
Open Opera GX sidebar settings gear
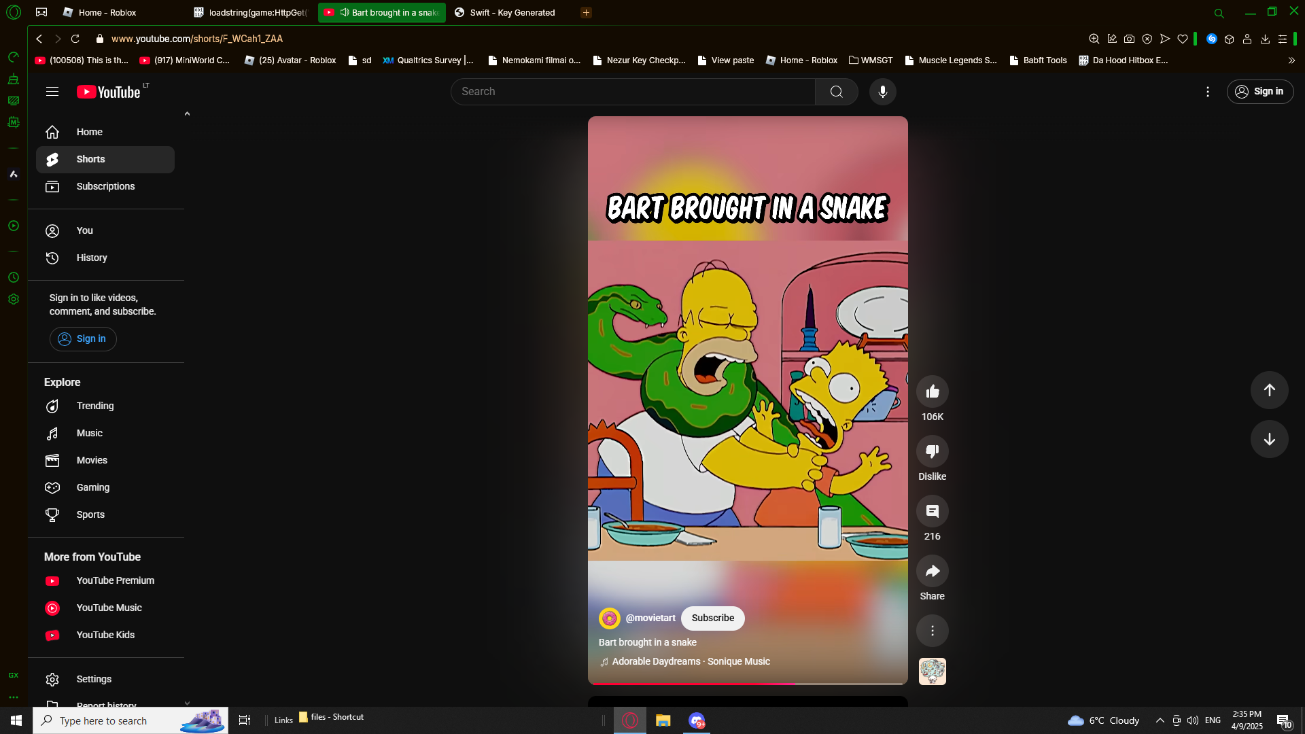pos(14,299)
